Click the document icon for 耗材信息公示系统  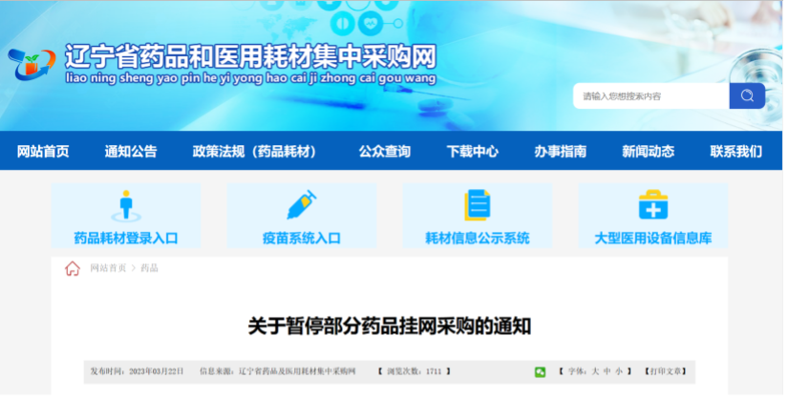pyautogui.click(x=477, y=205)
